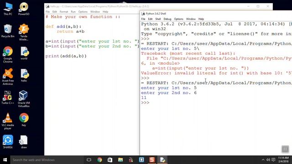
Task: Click the red S taskbar app icon
Action: tap(152, 160)
